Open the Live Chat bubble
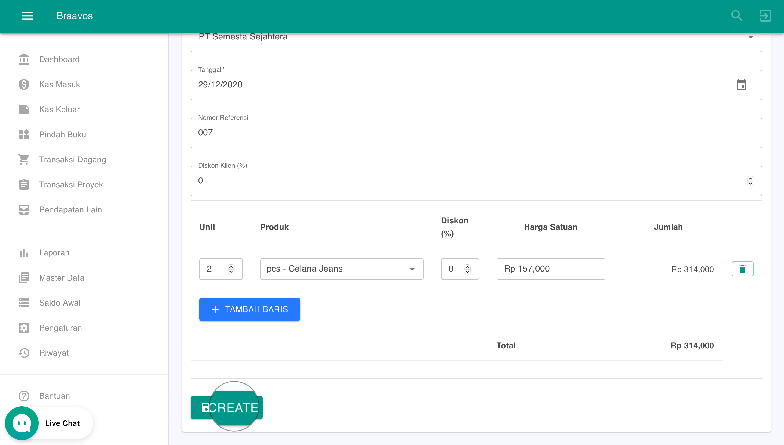 point(22,423)
